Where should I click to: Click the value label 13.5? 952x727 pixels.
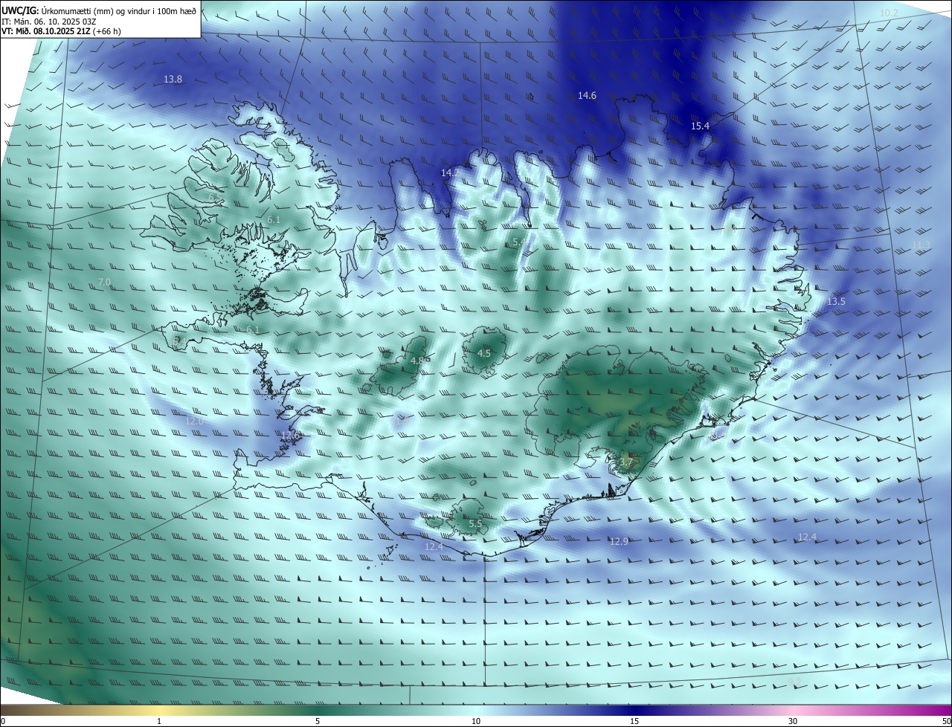836,301
